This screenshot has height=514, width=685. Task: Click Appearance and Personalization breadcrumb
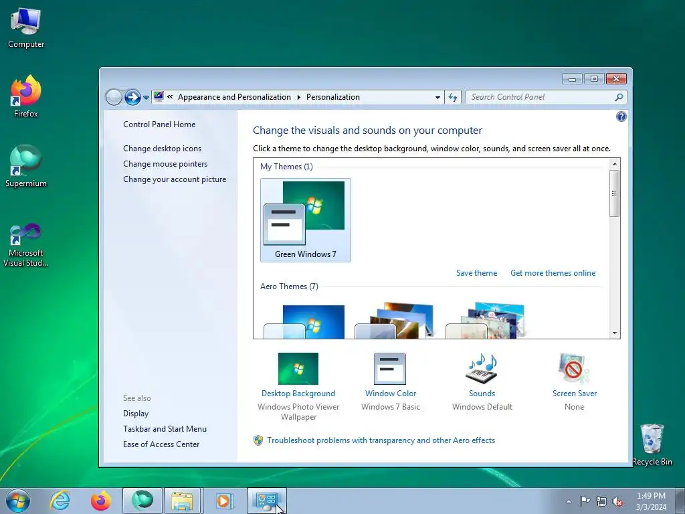234,97
